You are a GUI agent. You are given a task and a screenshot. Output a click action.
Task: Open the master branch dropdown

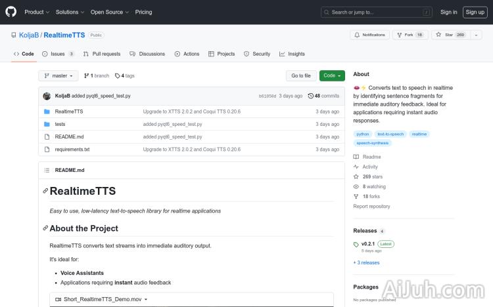click(58, 75)
